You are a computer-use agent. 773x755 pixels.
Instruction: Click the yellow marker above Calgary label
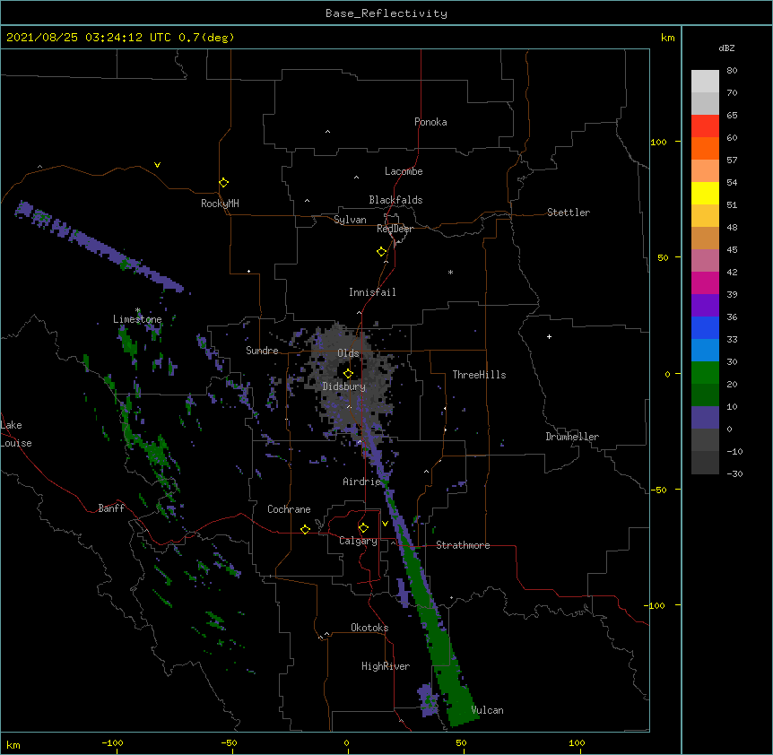pos(363,528)
